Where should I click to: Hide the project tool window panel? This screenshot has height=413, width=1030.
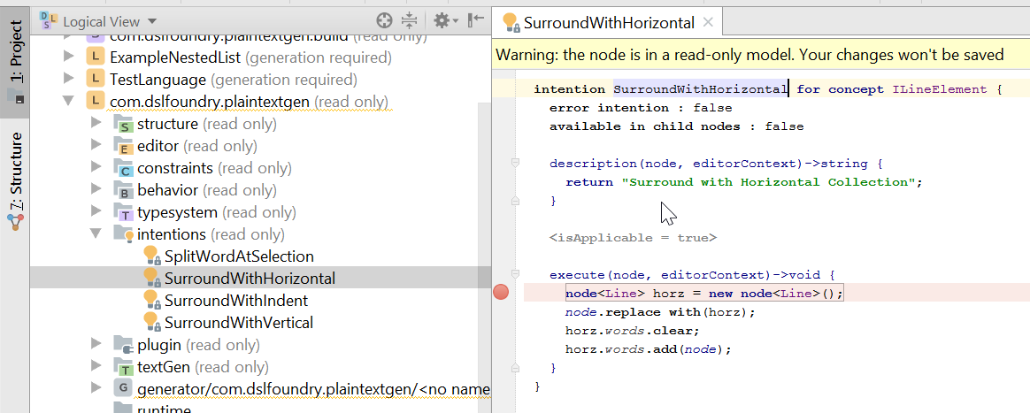pos(475,20)
